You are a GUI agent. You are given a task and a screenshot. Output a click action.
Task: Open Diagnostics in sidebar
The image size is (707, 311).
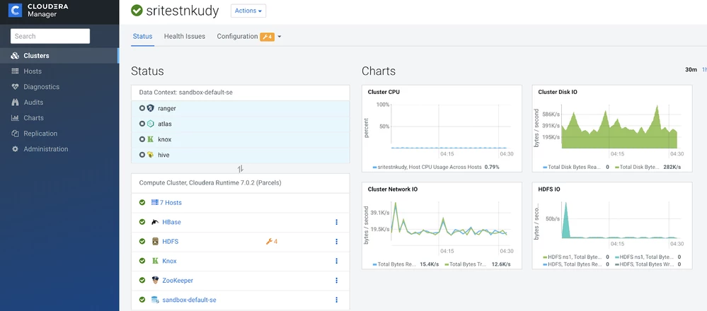pos(42,87)
